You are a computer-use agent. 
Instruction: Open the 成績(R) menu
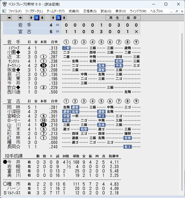(x=74, y=11)
